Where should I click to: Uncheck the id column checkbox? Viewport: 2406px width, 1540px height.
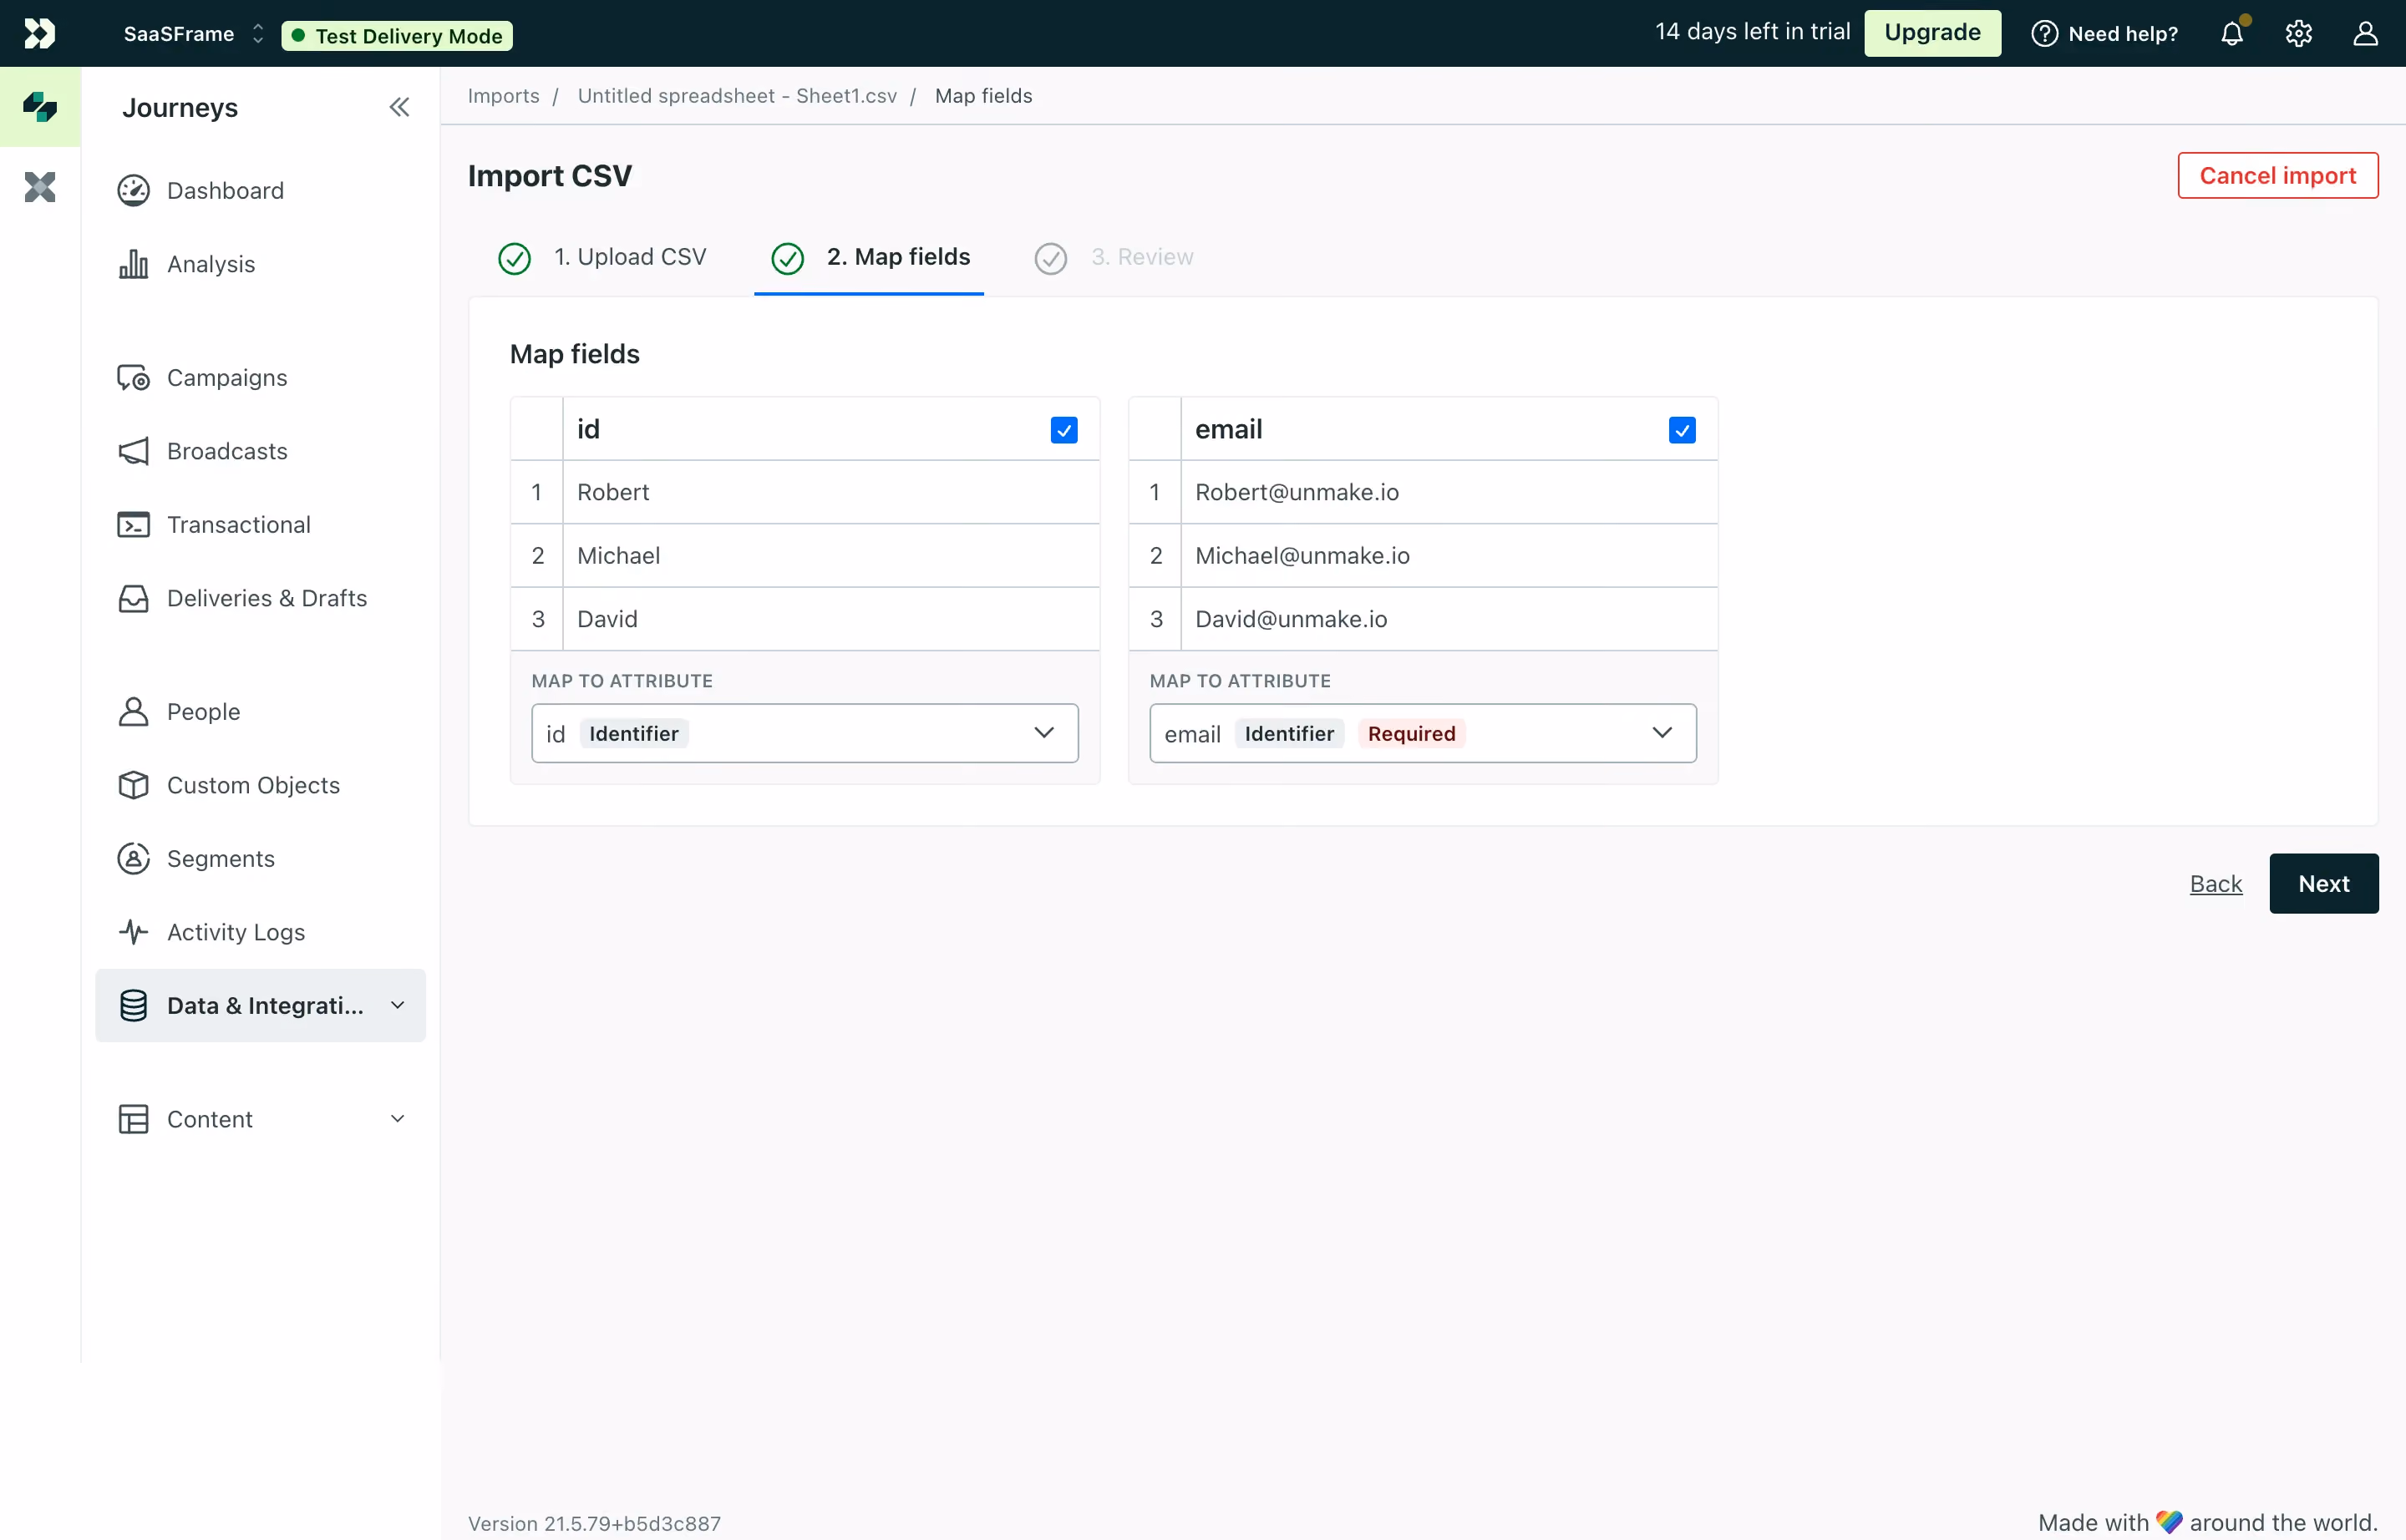point(1064,430)
